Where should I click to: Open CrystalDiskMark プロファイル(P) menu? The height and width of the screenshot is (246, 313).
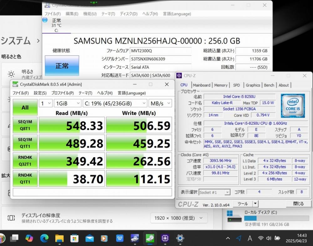pyautogui.click(x=63, y=93)
